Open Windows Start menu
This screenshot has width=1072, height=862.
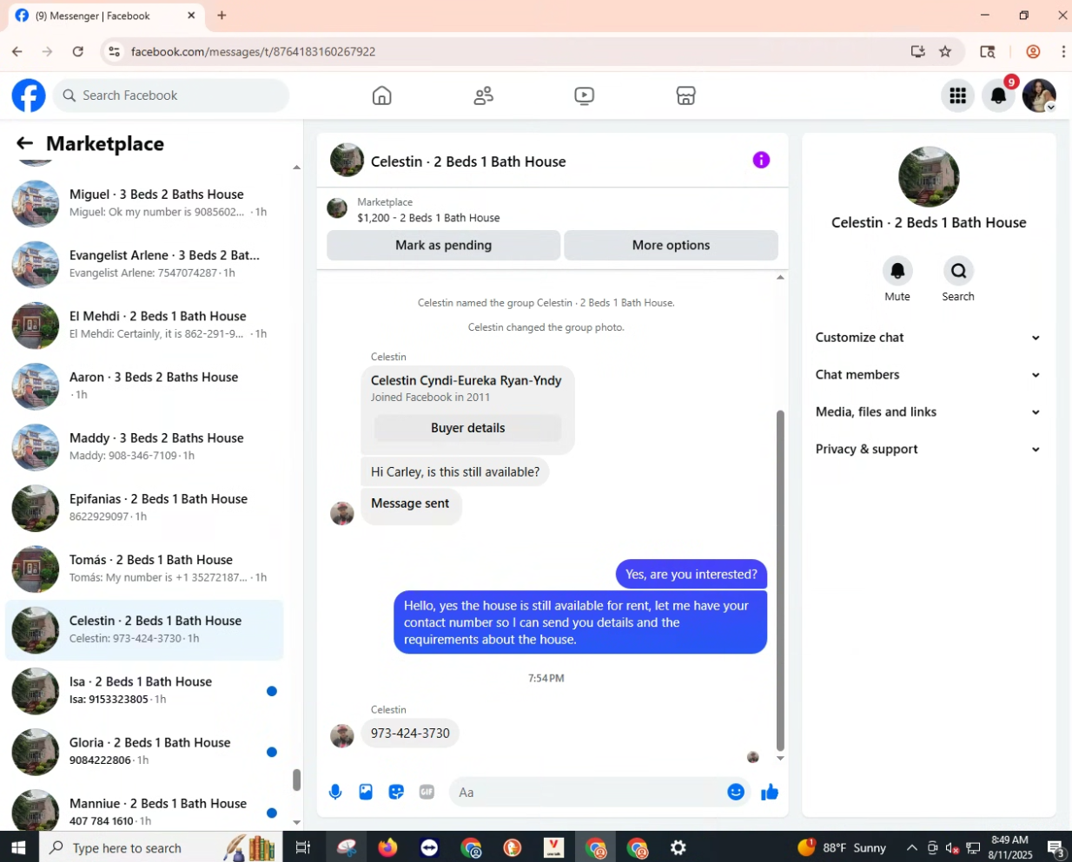click(x=19, y=847)
